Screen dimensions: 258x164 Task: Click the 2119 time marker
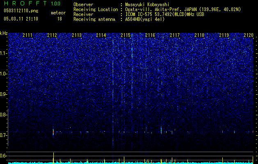(224, 35)
